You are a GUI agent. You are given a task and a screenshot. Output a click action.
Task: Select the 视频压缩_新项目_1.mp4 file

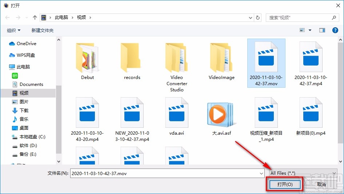266,119
